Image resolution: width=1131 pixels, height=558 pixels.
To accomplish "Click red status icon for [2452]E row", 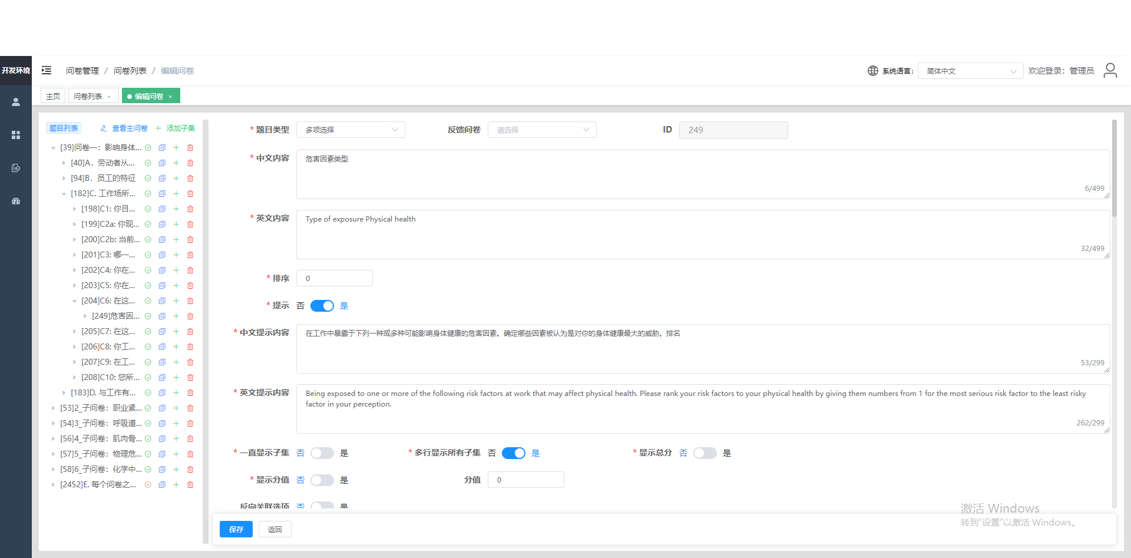I will [x=148, y=484].
